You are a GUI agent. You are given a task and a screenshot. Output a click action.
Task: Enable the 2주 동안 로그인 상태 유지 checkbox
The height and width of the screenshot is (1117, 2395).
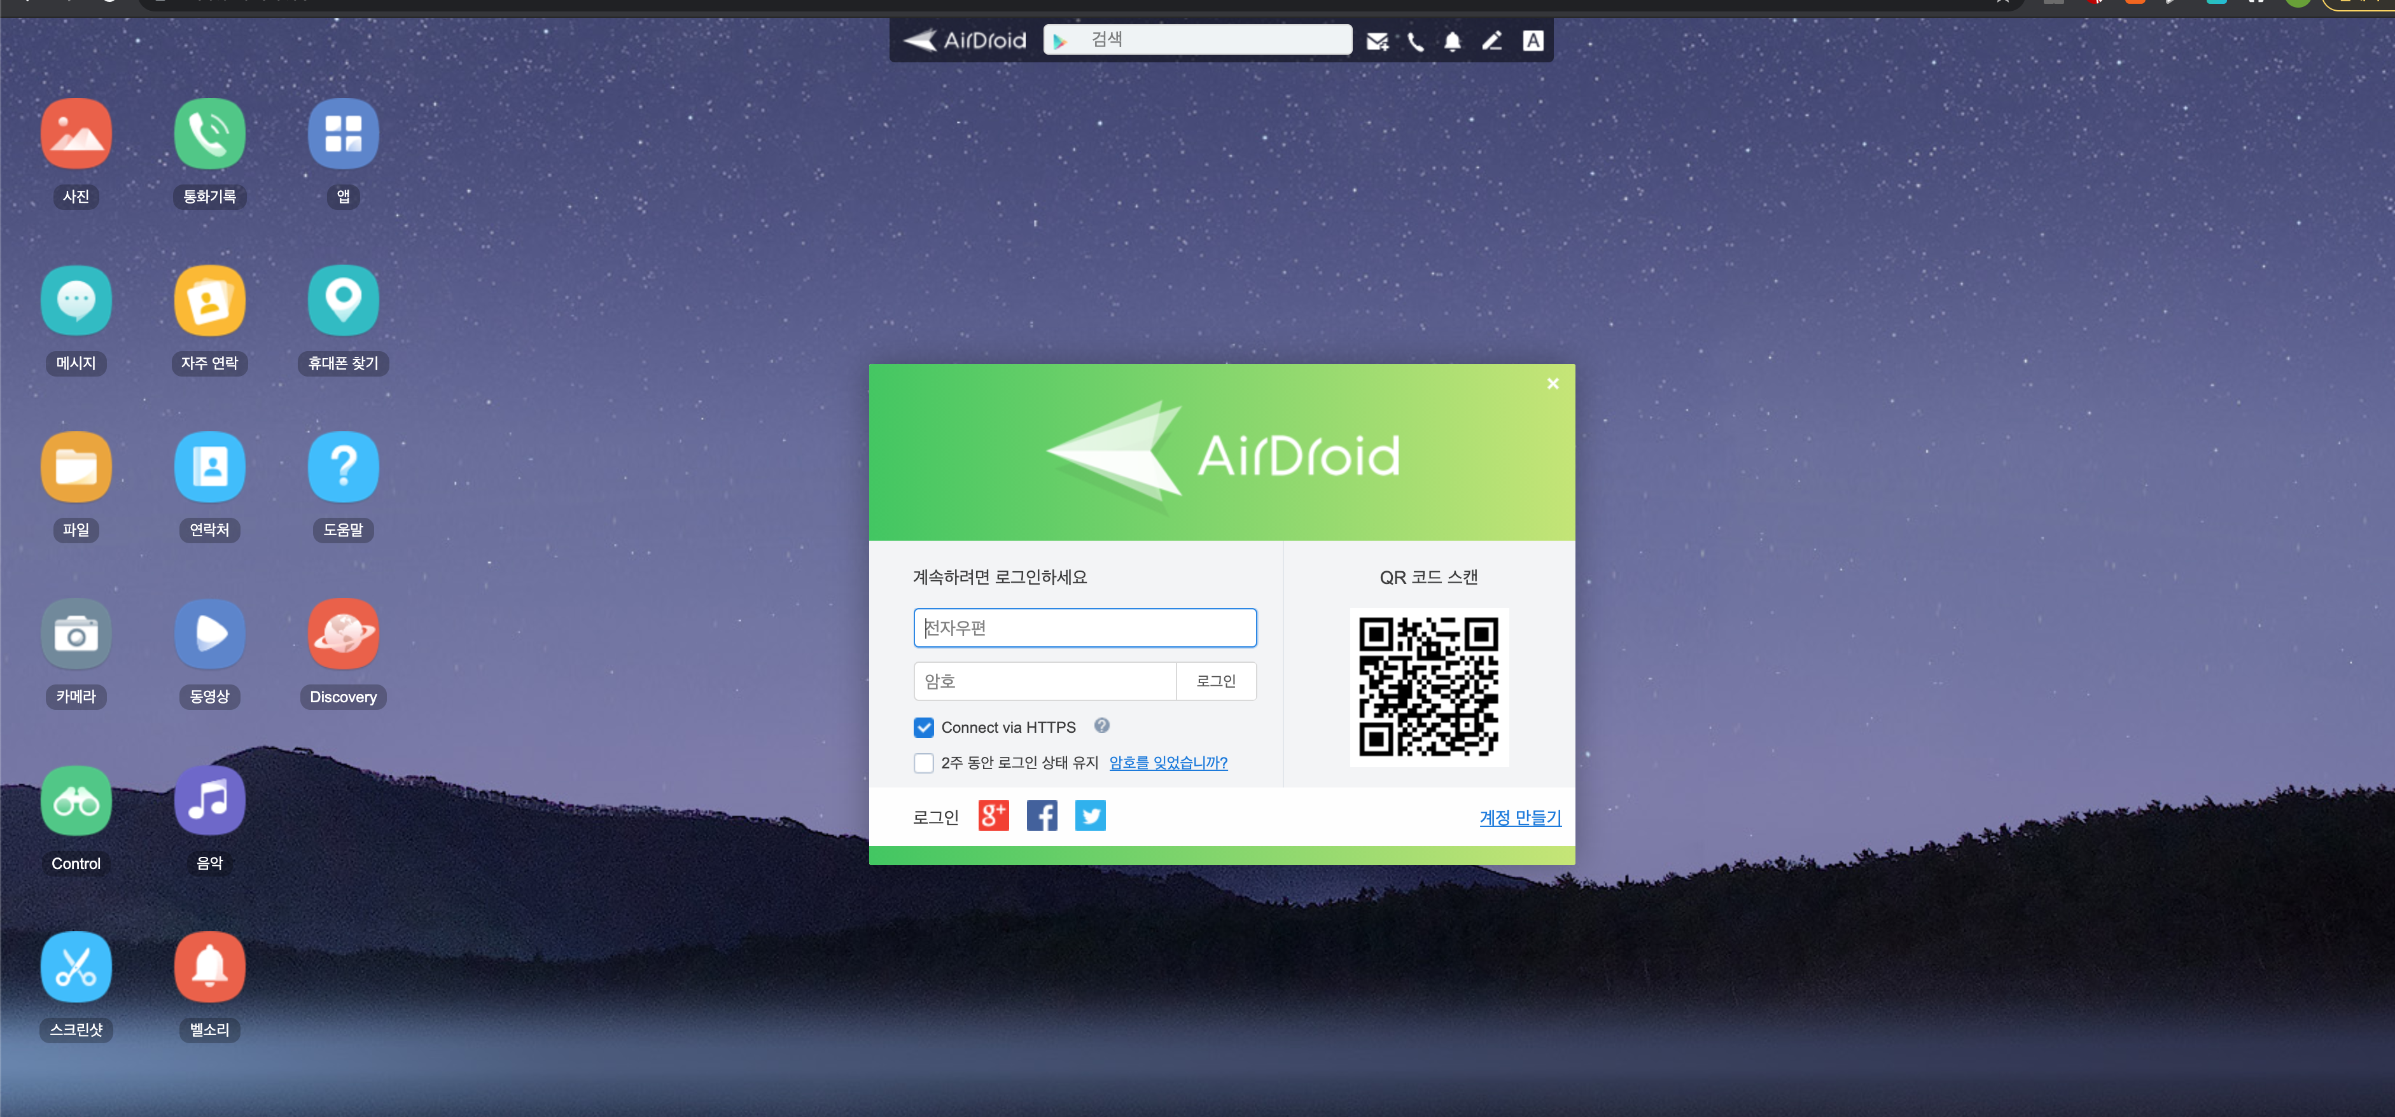[923, 763]
